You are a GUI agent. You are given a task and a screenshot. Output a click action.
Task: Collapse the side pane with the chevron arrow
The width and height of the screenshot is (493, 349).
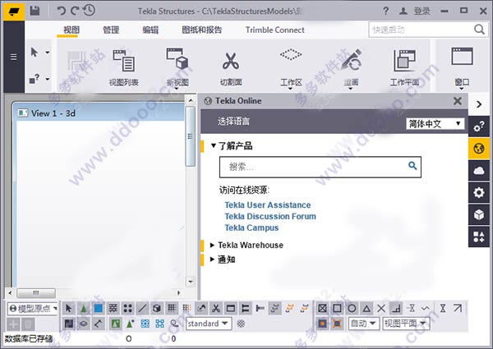click(479, 104)
